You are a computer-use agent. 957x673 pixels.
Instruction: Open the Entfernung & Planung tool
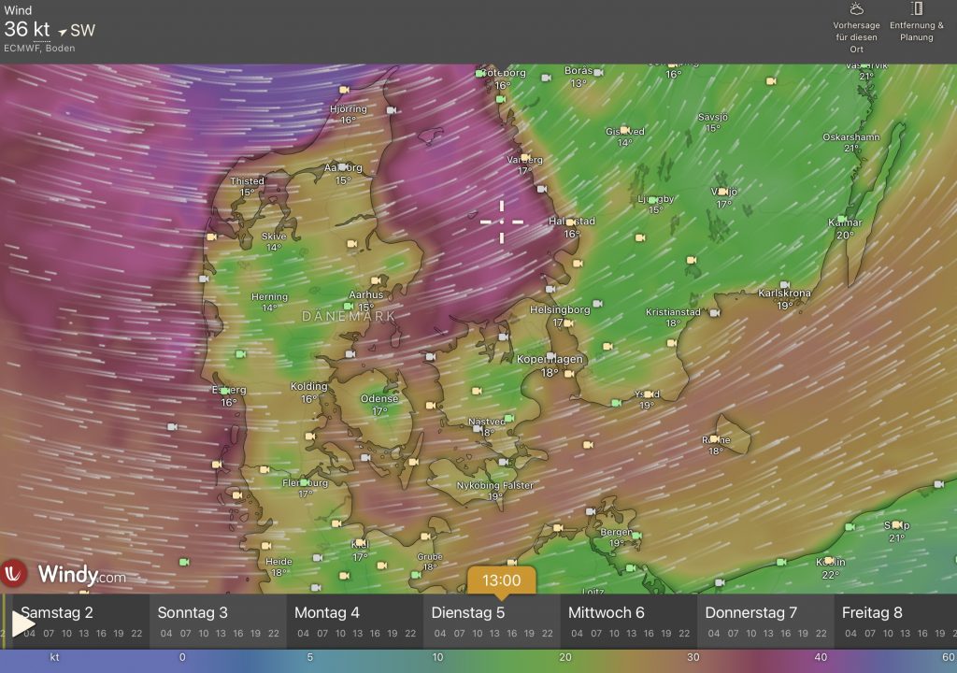coord(916,22)
